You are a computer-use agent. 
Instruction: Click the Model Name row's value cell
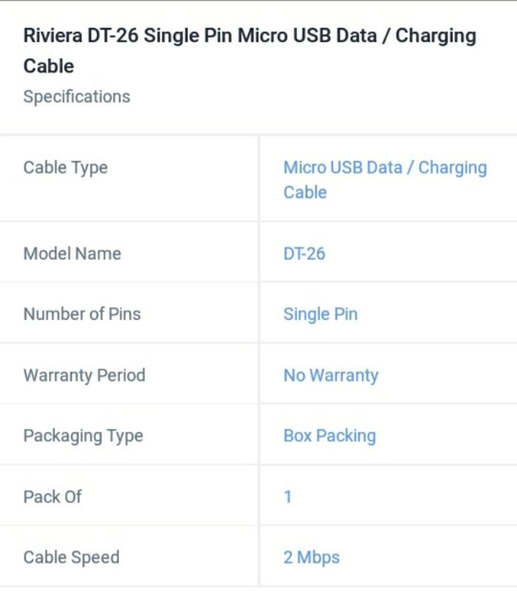(x=389, y=252)
